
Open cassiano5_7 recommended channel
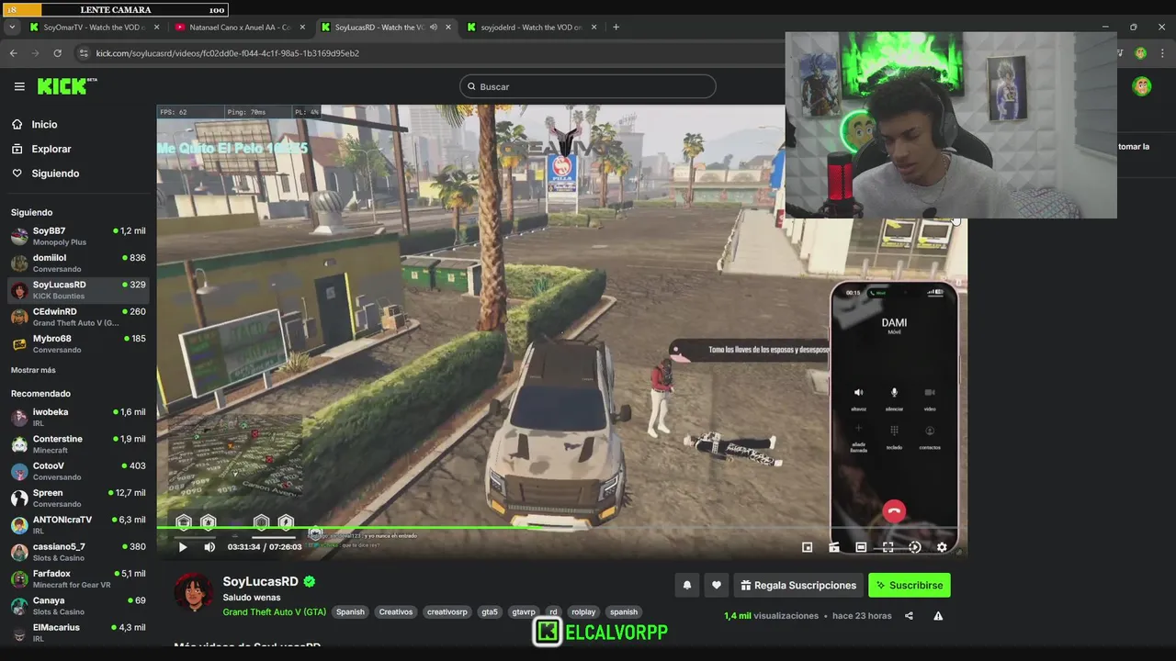(x=78, y=552)
